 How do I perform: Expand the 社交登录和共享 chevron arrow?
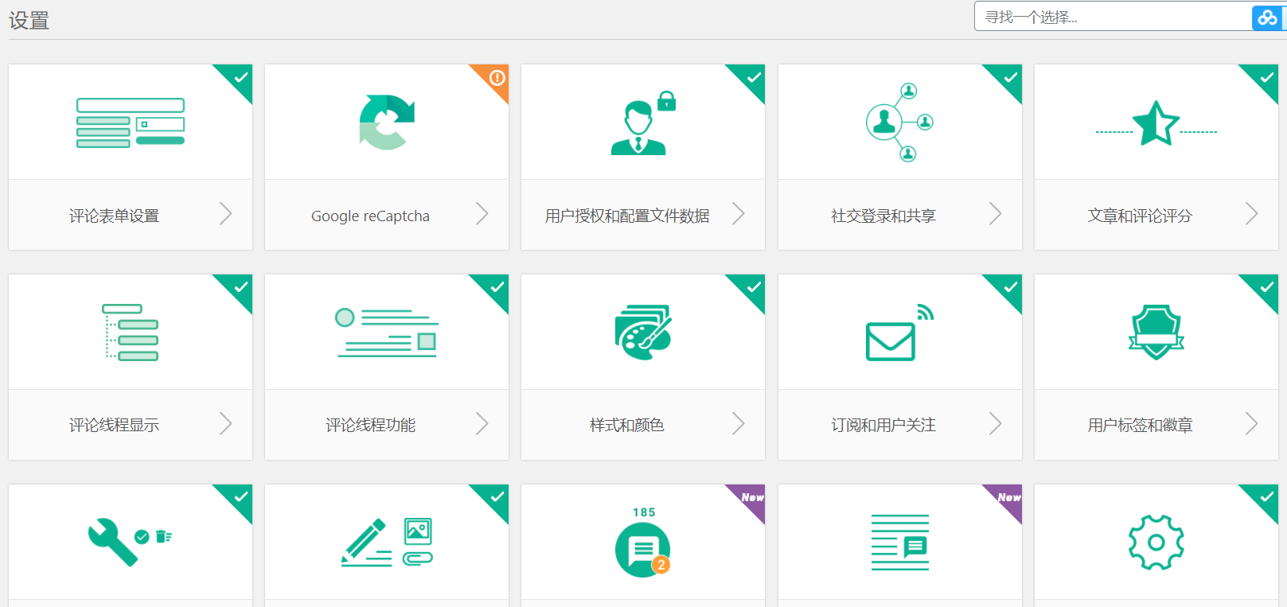995,214
